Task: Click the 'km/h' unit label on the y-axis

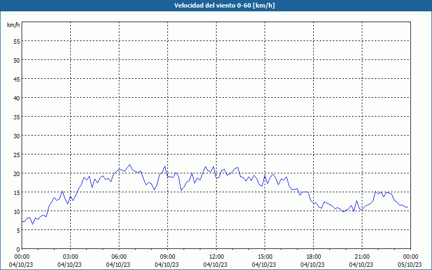Action: click(x=13, y=25)
